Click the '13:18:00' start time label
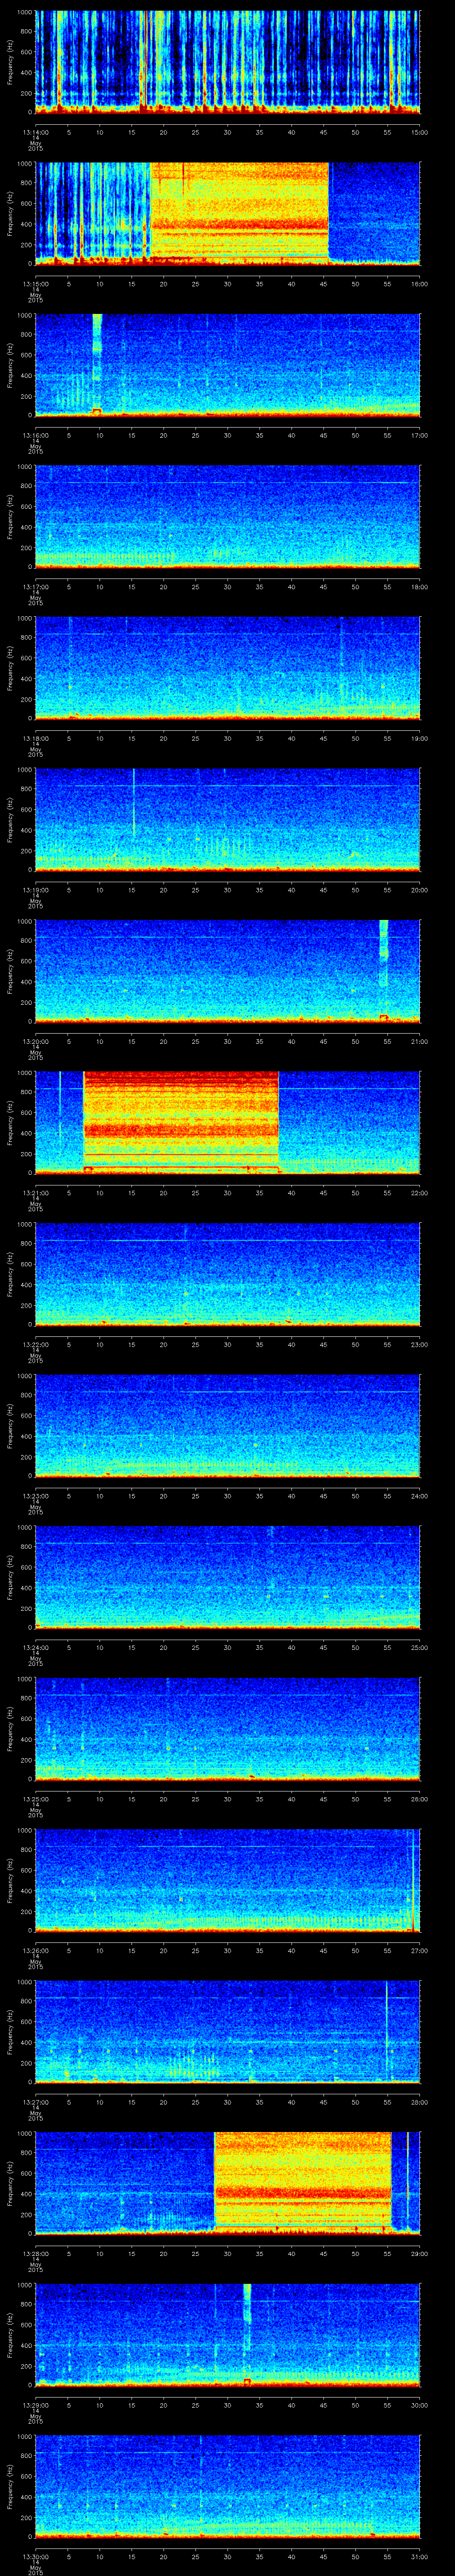 35,738
